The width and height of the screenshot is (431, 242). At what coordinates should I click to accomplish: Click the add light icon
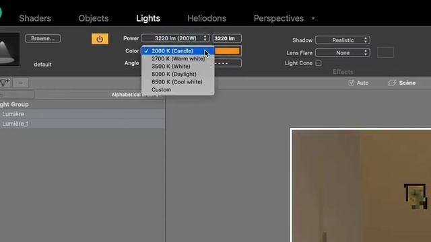pyautogui.click(x=5, y=82)
